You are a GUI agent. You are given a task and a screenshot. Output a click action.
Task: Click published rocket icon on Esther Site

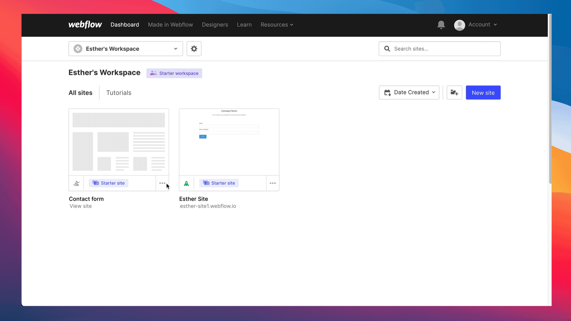[186, 183]
